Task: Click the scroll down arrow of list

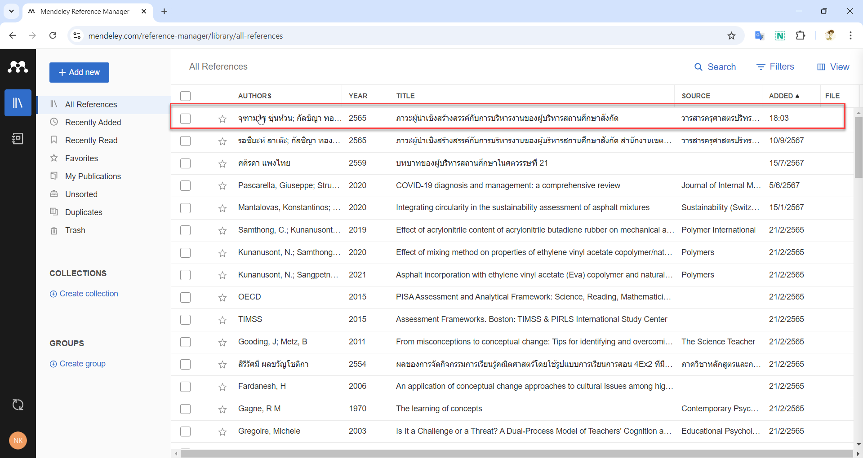Action: pyautogui.click(x=859, y=444)
